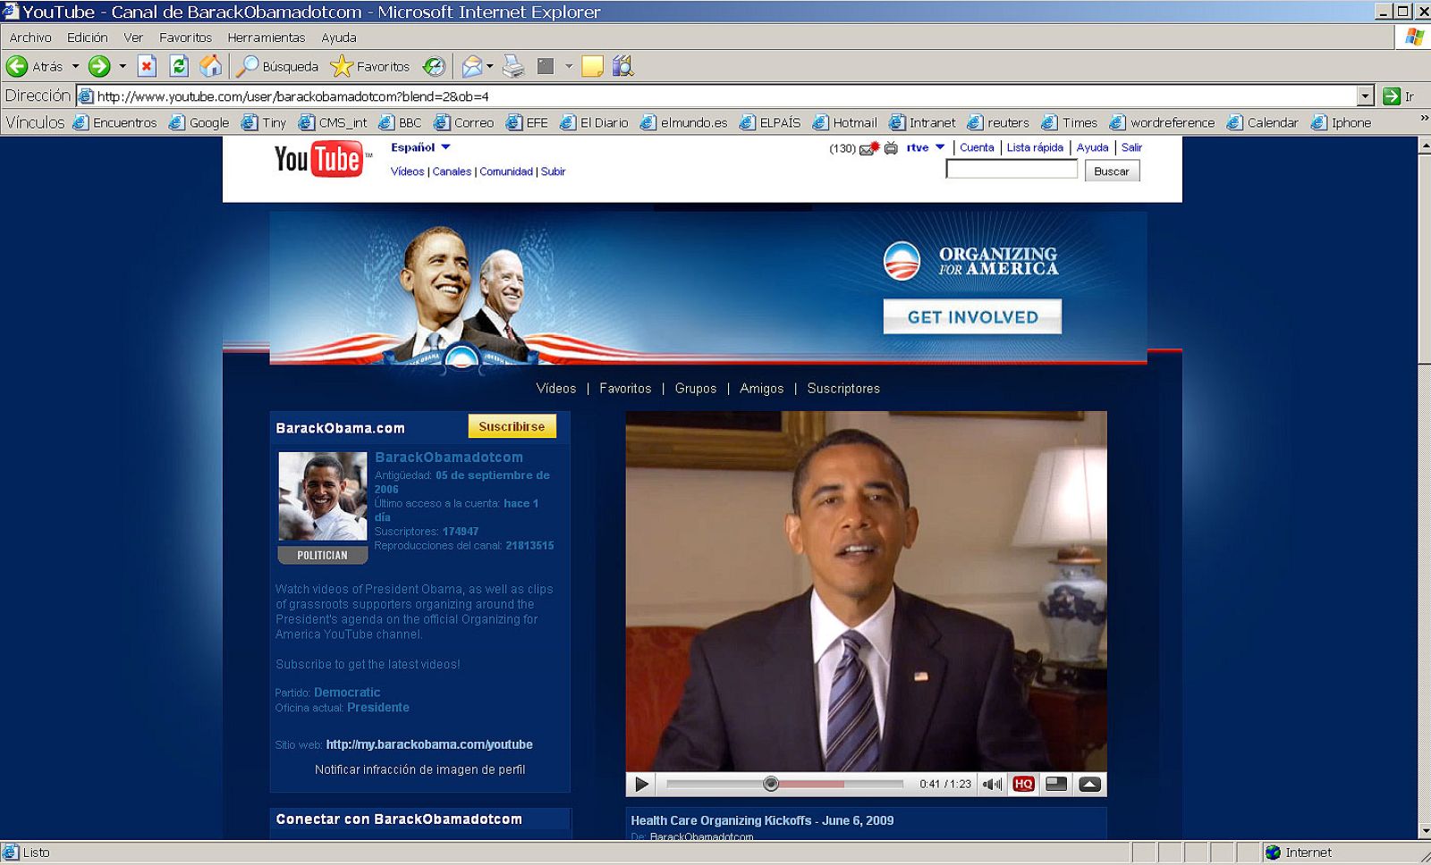Open the browser Home page
1431x865 pixels.
(210, 65)
